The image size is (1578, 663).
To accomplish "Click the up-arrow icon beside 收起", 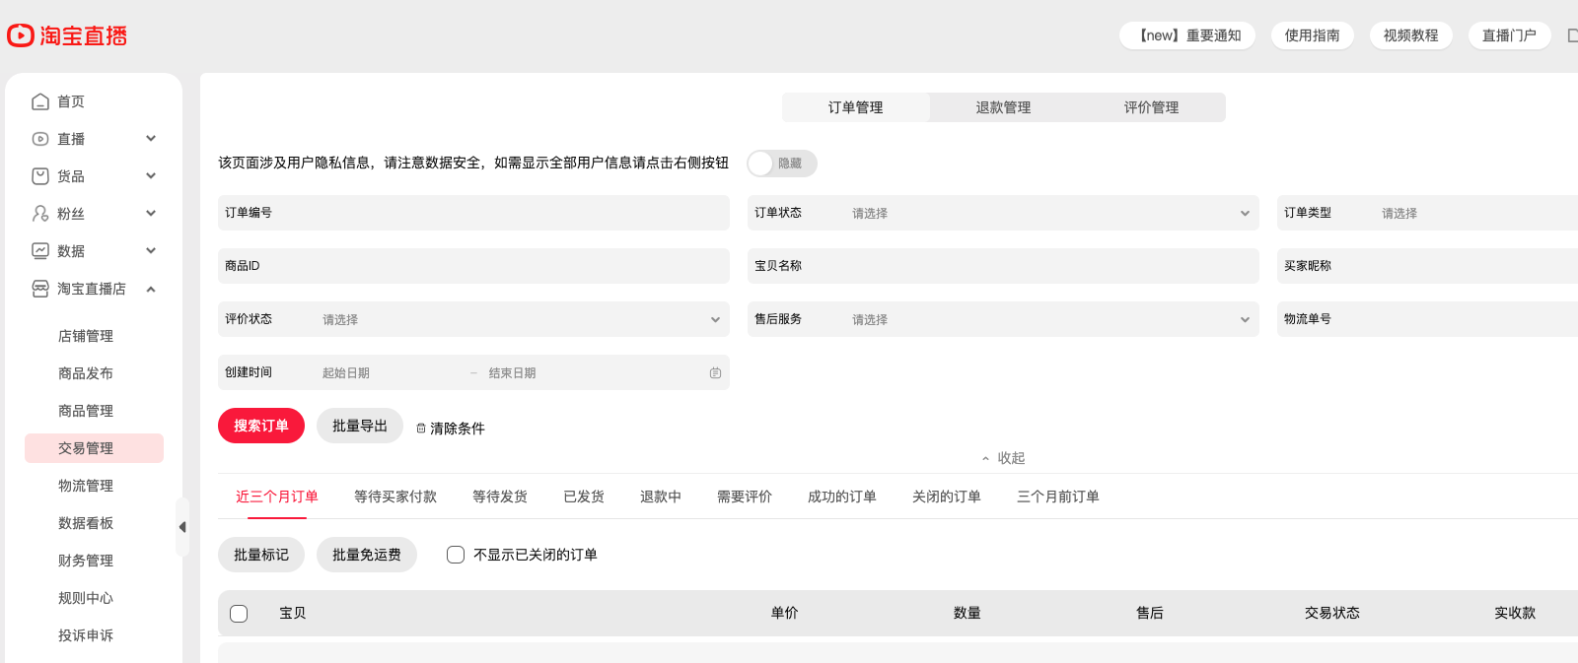I will pyautogui.click(x=985, y=459).
